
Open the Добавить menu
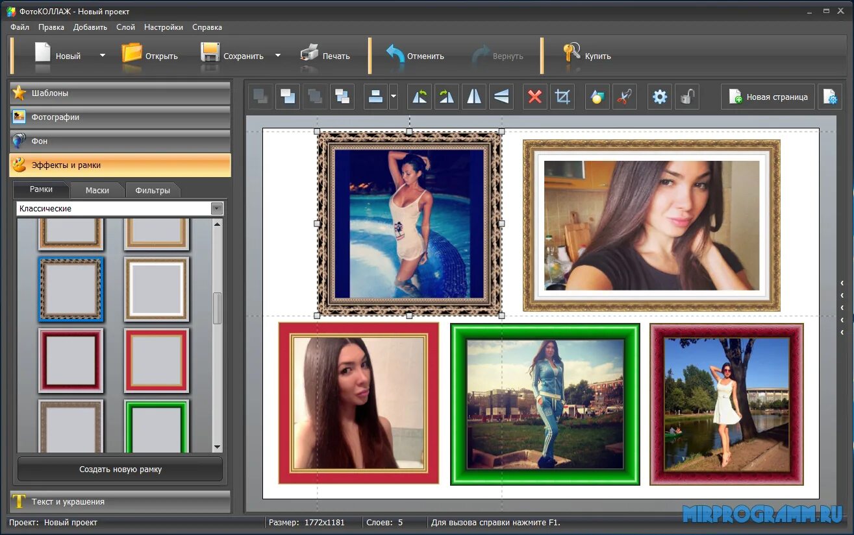(x=90, y=27)
